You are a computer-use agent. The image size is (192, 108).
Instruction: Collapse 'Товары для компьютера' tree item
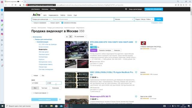[34, 39]
